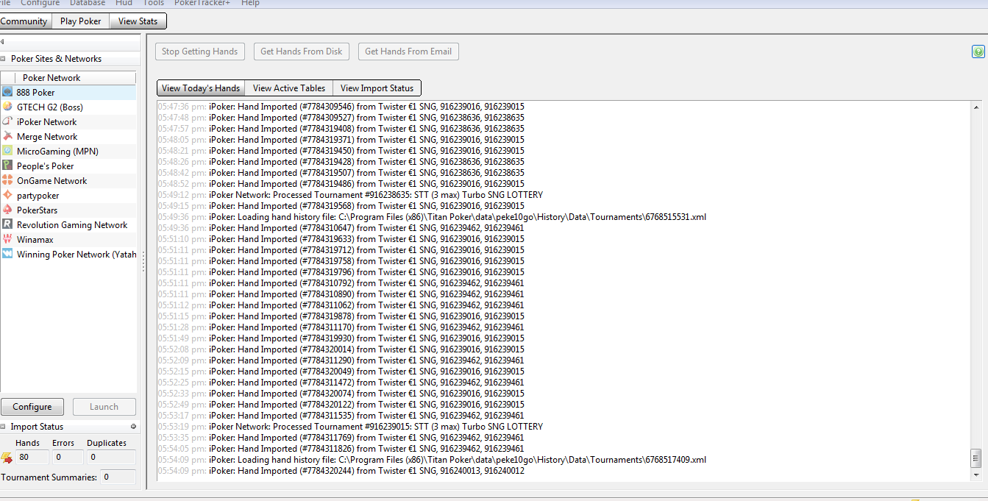Collapse the sidebar with the left arrow
988x501 pixels.
pos(2,41)
